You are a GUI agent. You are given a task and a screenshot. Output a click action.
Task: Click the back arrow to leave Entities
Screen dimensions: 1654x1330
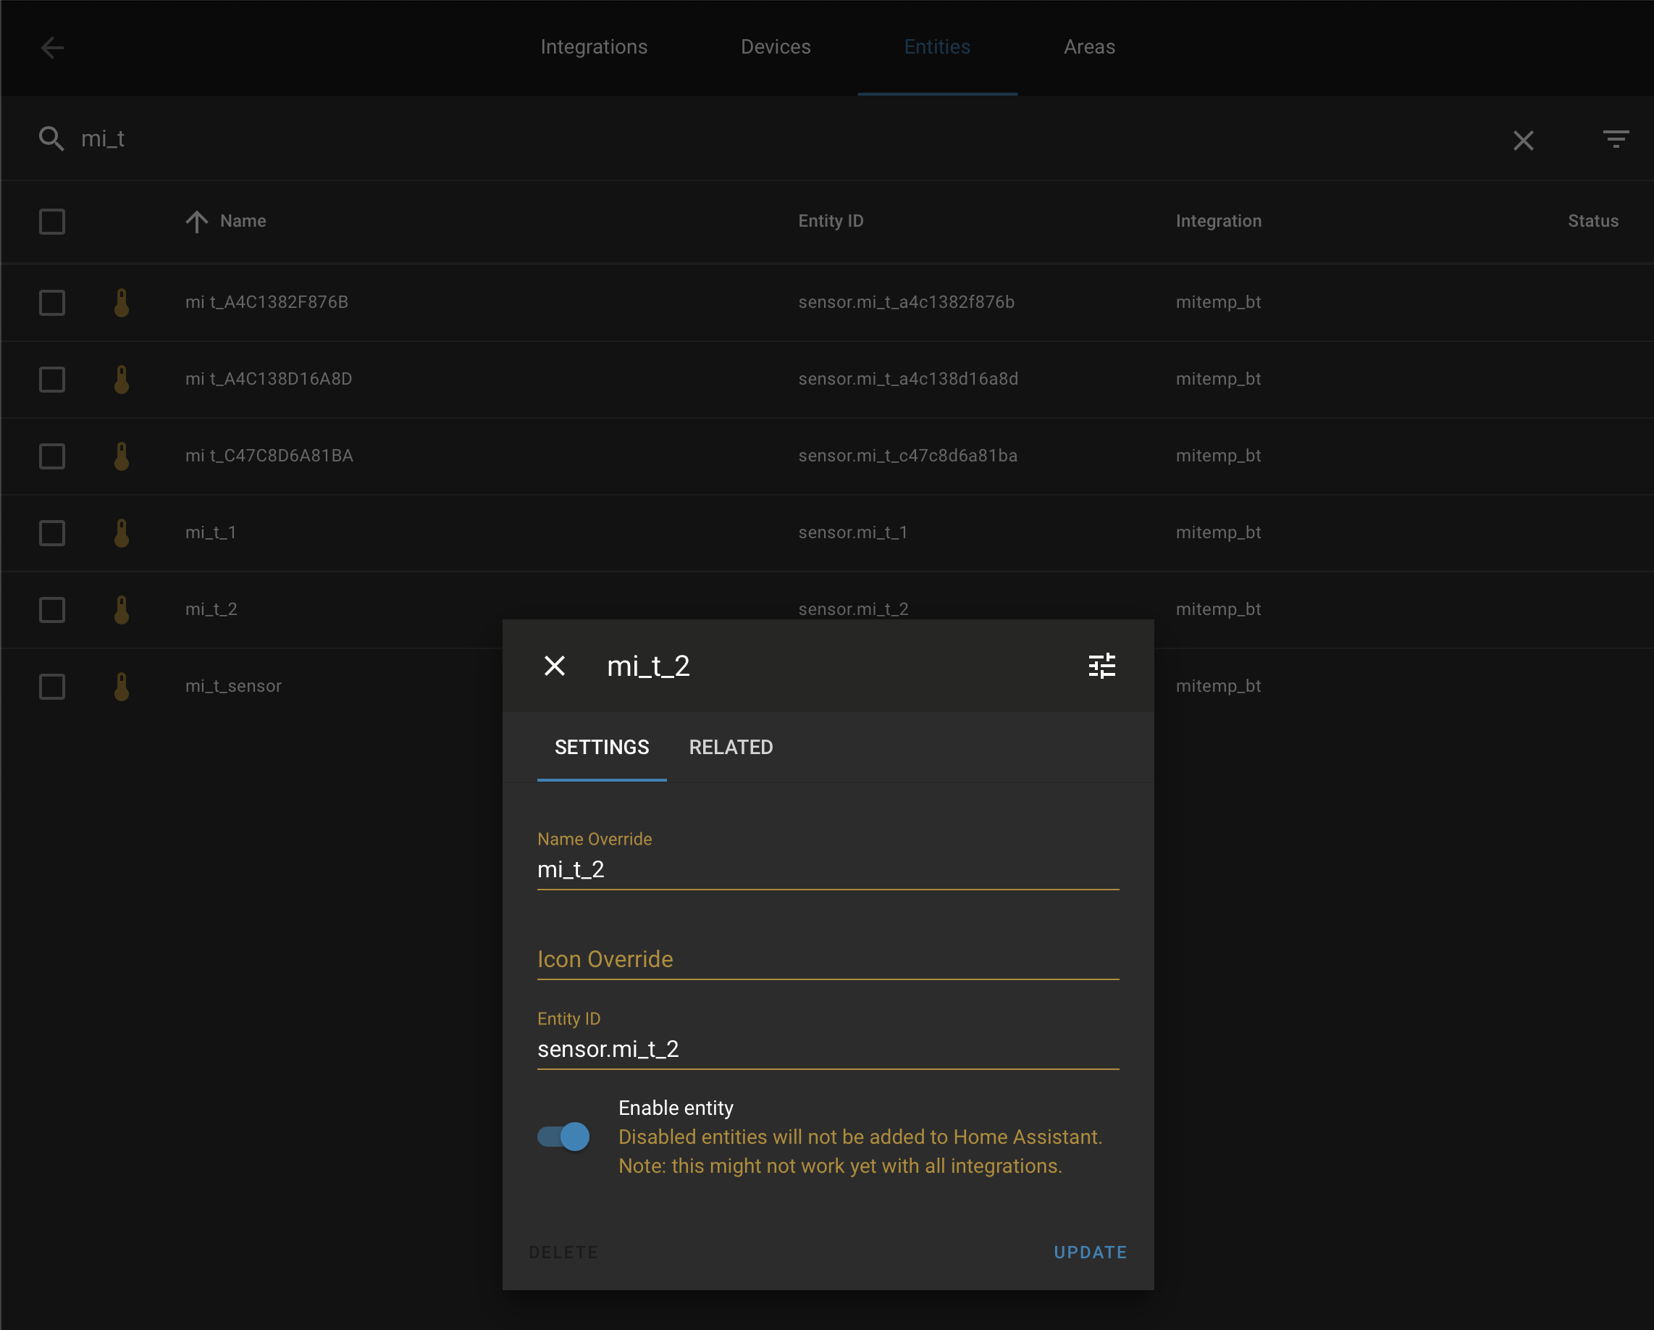point(53,48)
